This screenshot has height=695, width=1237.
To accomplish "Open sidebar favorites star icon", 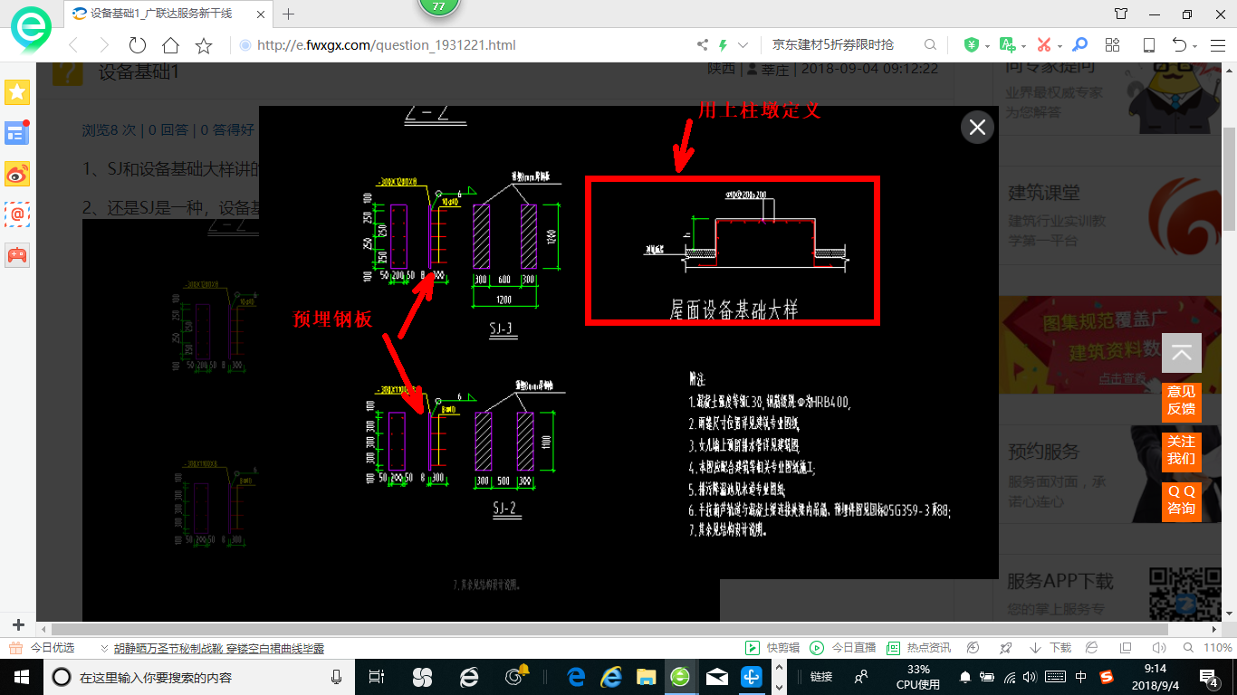I will click(x=17, y=91).
